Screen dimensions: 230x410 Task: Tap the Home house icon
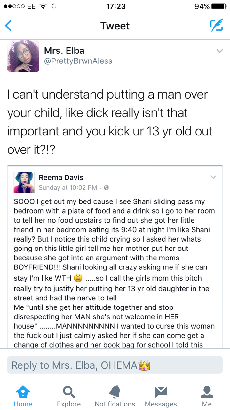(23, 392)
